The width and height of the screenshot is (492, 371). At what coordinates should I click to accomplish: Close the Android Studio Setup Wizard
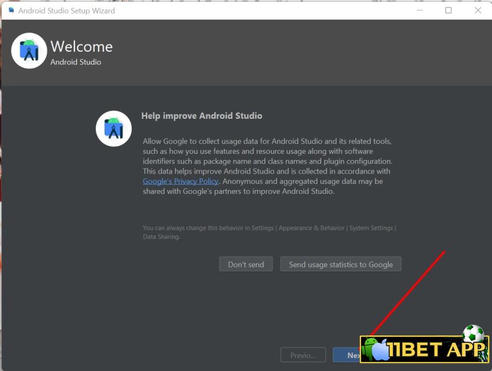pyautogui.click(x=478, y=10)
